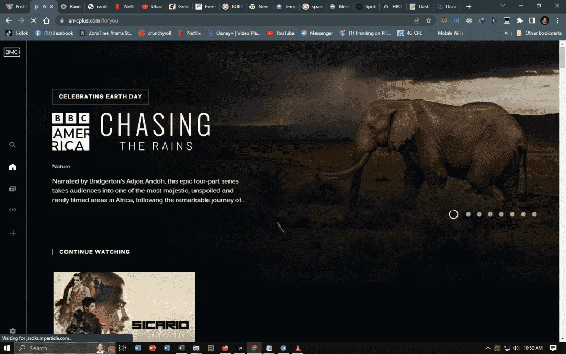Open the shows and movies library icon
The image size is (566, 354).
pos(13,189)
